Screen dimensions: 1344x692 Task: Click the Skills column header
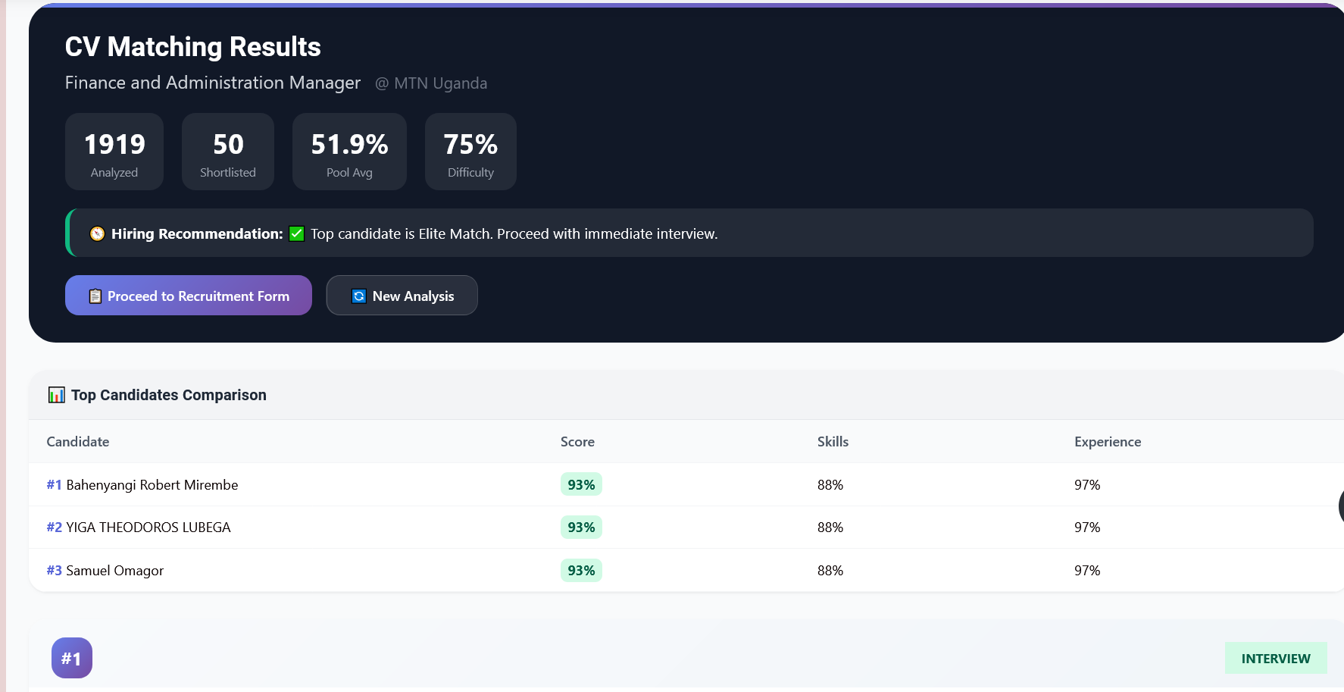coord(833,442)
